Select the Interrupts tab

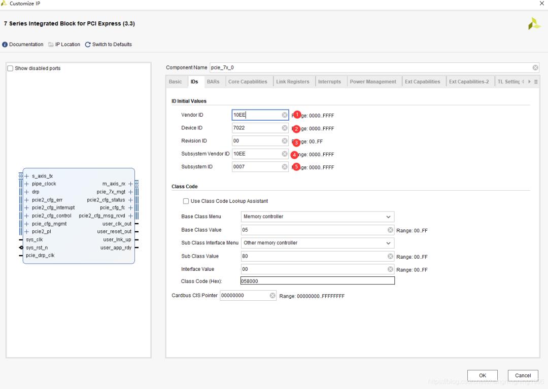(329, 82)
